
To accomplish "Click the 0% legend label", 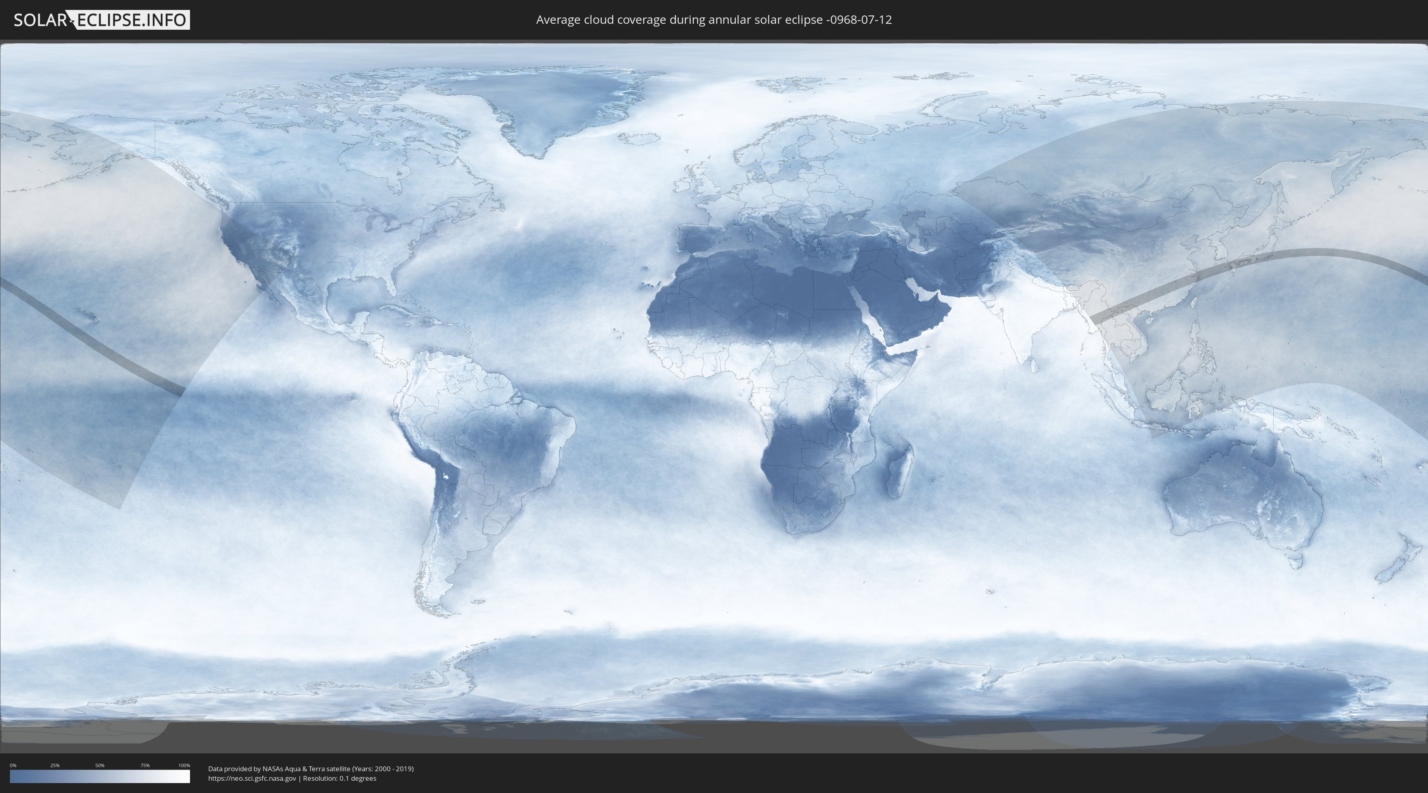I will pos(13,765).
